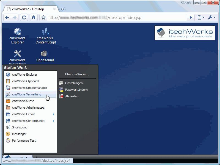Click the smiley icon beside Messenger
220x165 pixels.
pyautogui.click(x=8, y=134)
